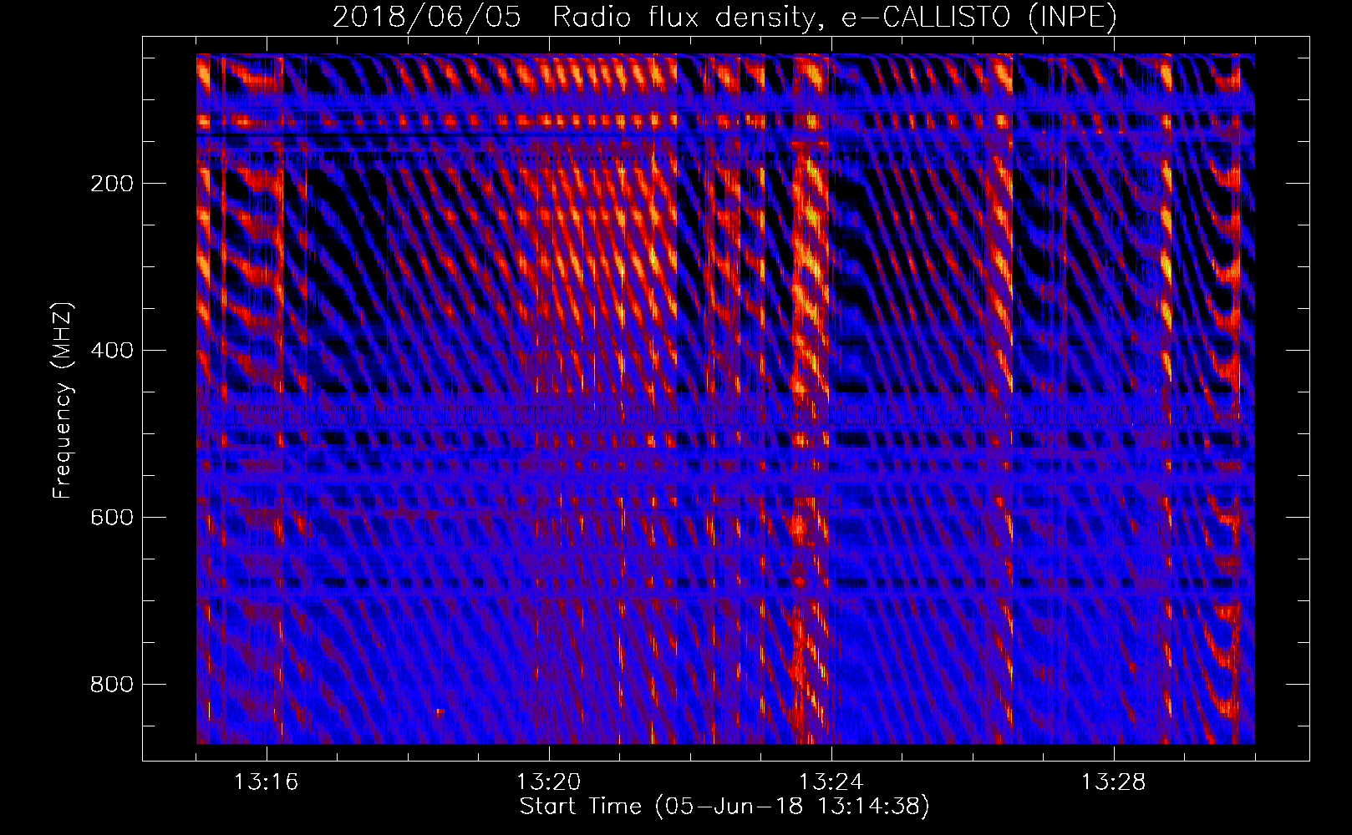1352x835 pixels.
Task: Click the '13:16' time tick label
Action: click(266, 782)
